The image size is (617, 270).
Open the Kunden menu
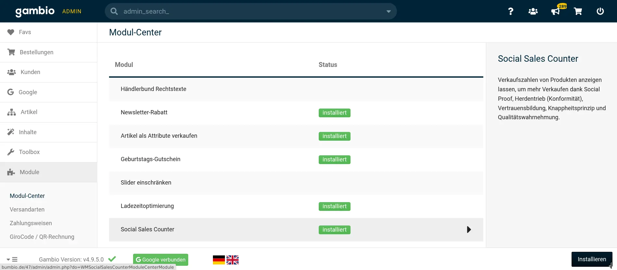[x=49, y=72]
